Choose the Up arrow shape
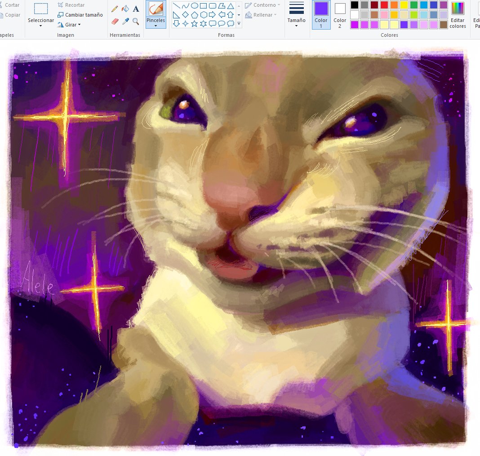Image resolution: width=480 pixels, height=456 pixels. [231, 15]
